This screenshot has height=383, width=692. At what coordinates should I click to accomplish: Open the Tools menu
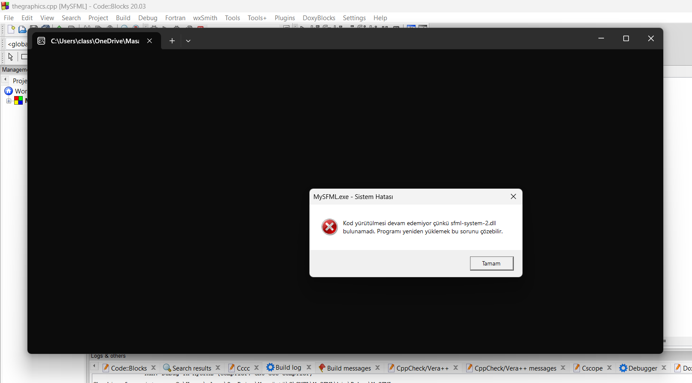pyautogui.click(x=232, y=18)
